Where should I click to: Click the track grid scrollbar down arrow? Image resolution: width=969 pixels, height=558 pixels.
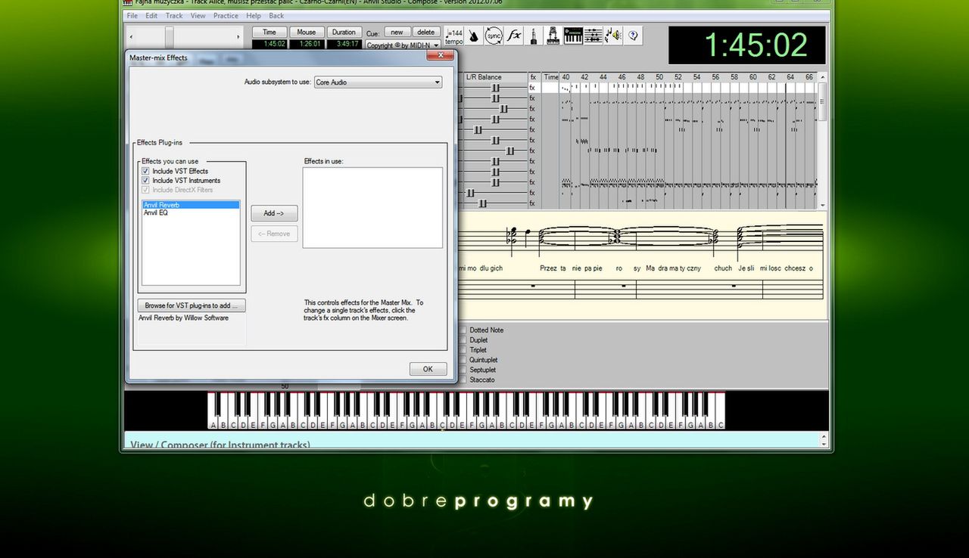point(822,205)
